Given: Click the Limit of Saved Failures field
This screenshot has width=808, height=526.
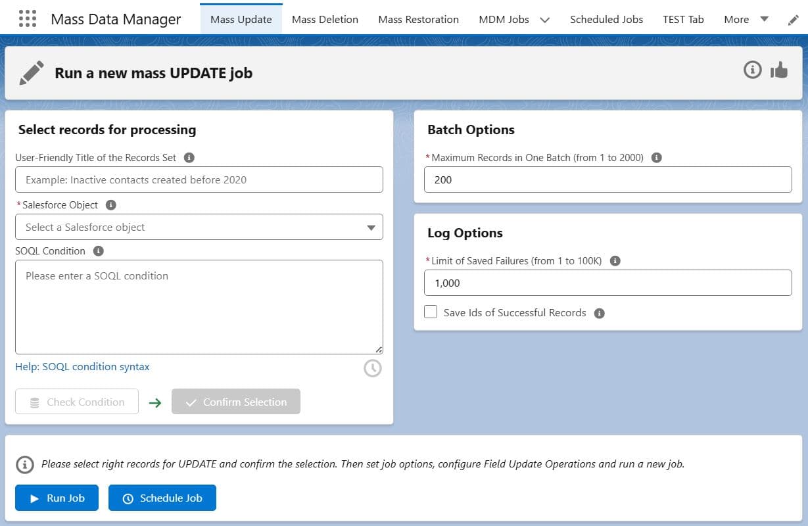Looking at the screenshot, I should (x=608, y=283).
